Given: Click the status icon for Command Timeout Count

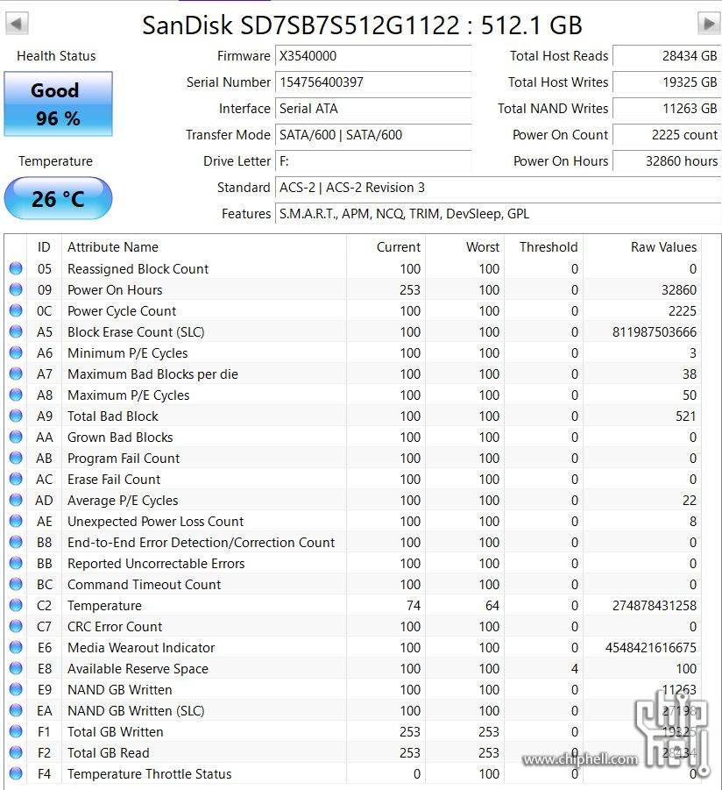Looking at the screenshot, I should [16, 584].
